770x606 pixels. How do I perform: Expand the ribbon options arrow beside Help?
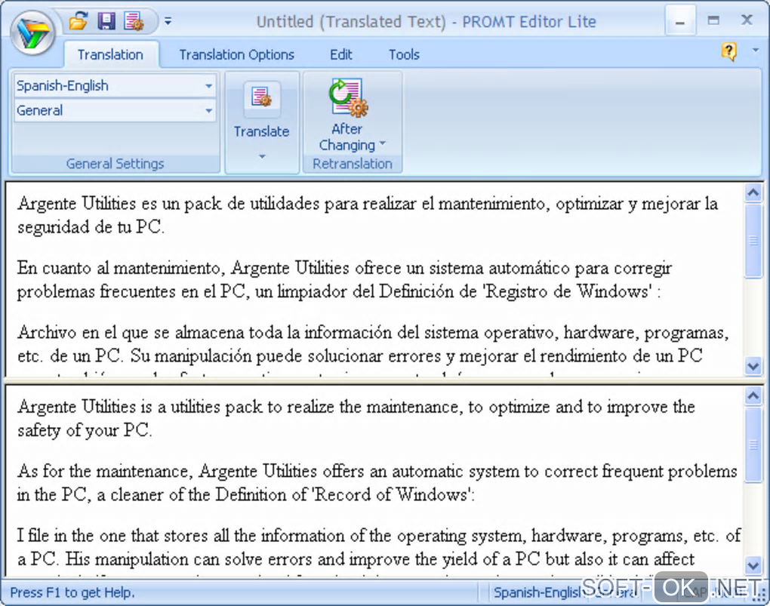click(x=755, y=50)
